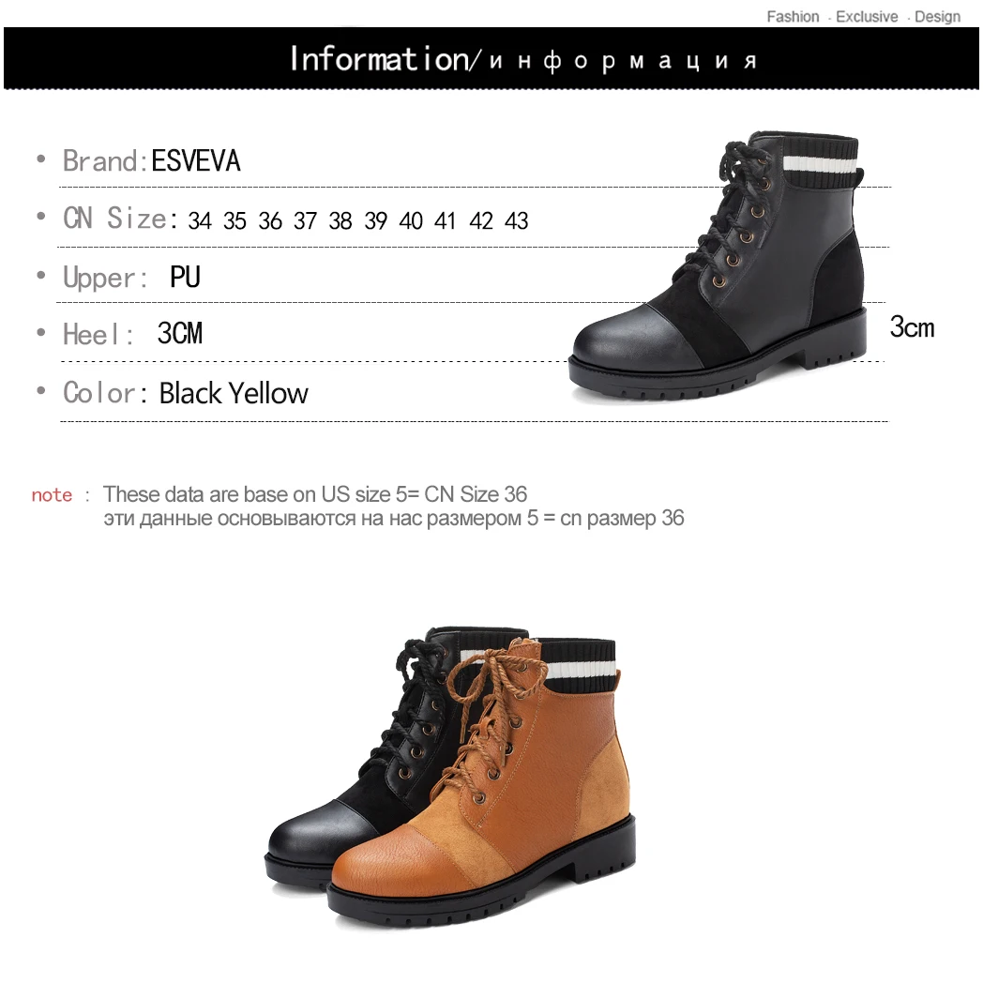The width and height of the screenshot is (983, 983).
Task: Click the 3CM heel value
Action: (180, 333)
